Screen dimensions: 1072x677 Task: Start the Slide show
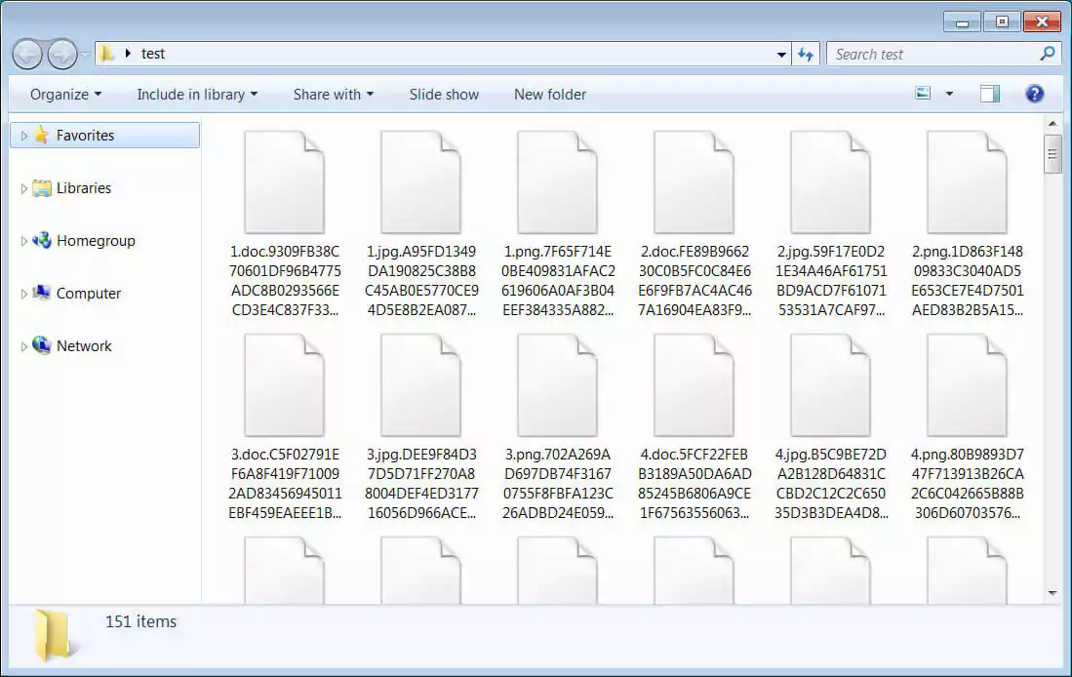click(444, 95)
